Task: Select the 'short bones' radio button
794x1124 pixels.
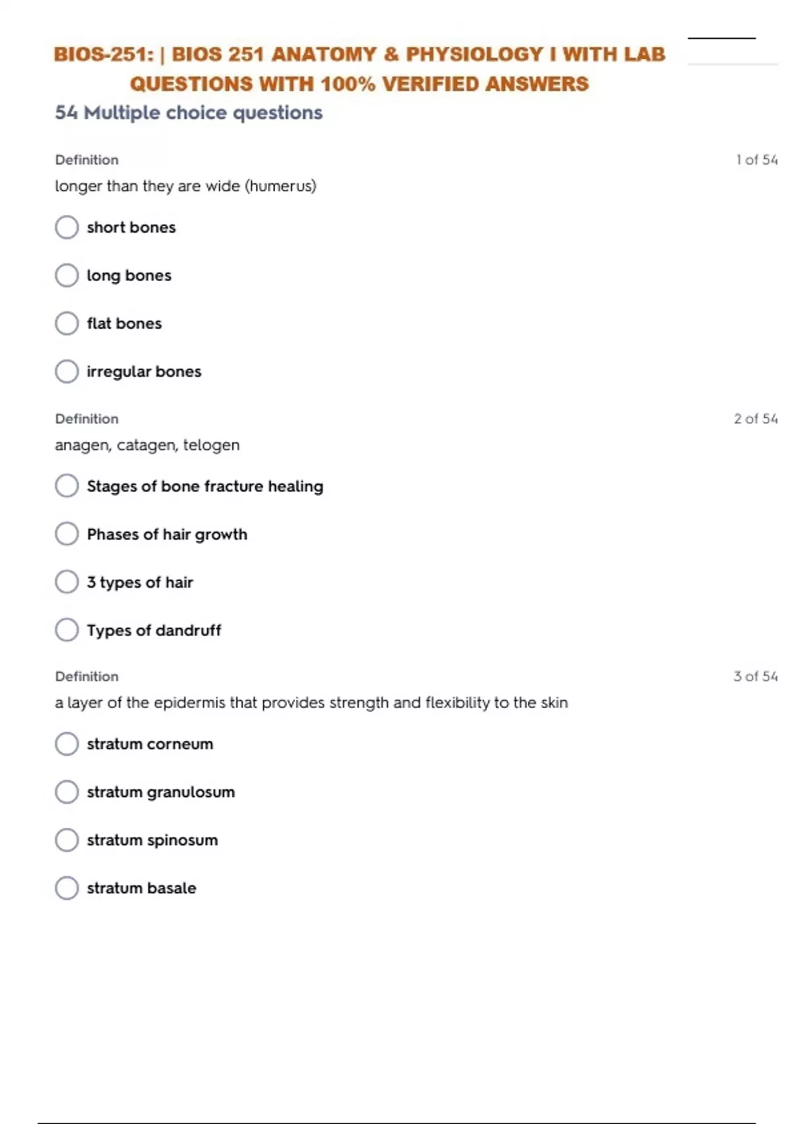Action: 67,227
